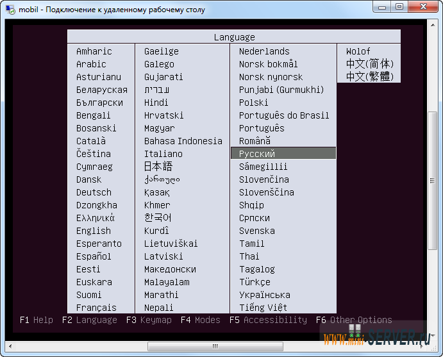Choose Hindi language

pyautogui.click(x=156, y=103)
